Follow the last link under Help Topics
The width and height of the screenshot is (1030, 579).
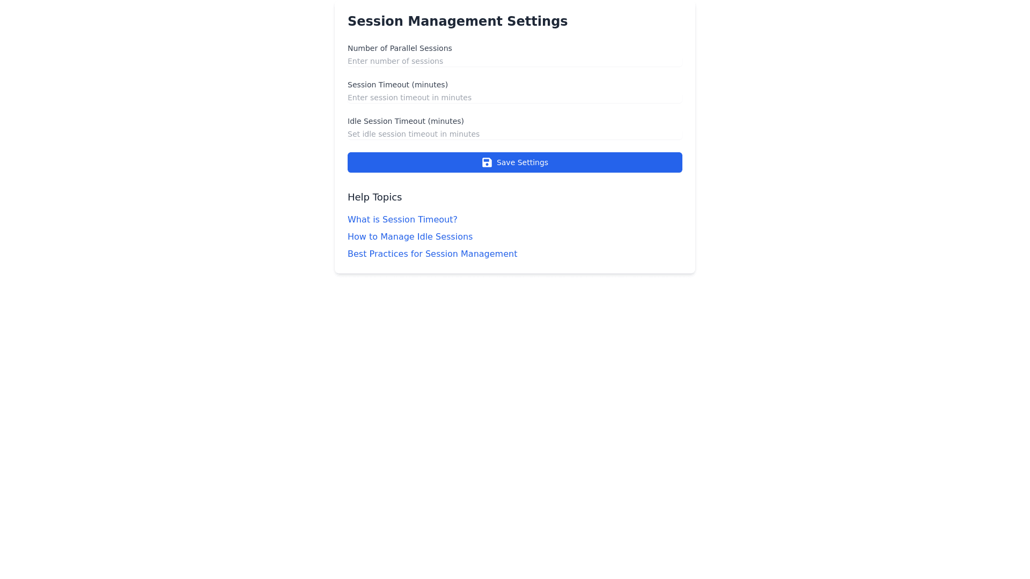432,254
